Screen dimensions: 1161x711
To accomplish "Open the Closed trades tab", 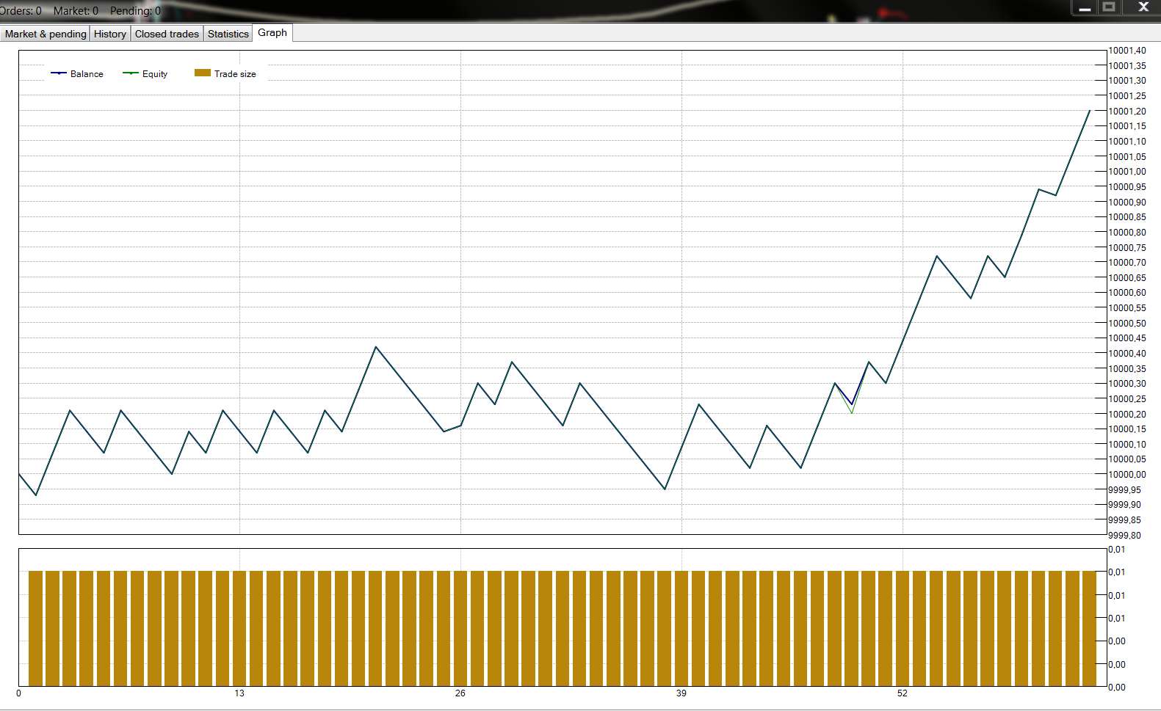I will click(x=167, y=34).
